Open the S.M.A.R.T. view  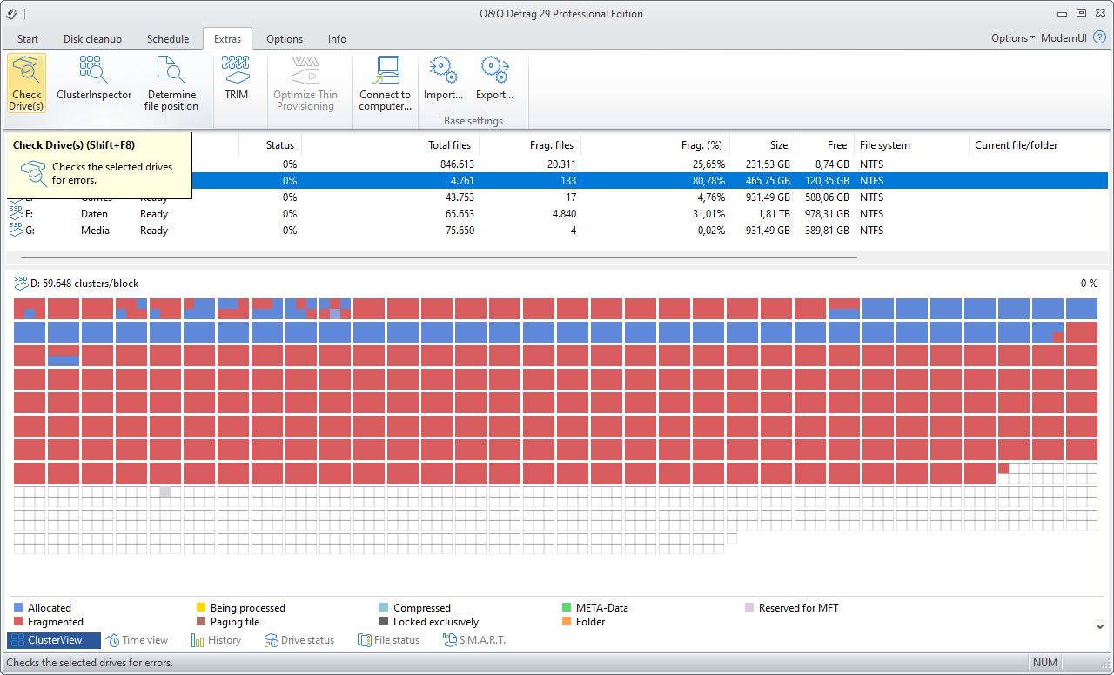(474, 640)
